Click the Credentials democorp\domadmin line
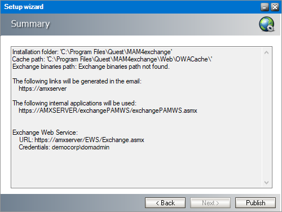This screenshot has height=212, width=282. tap(64, 147)
